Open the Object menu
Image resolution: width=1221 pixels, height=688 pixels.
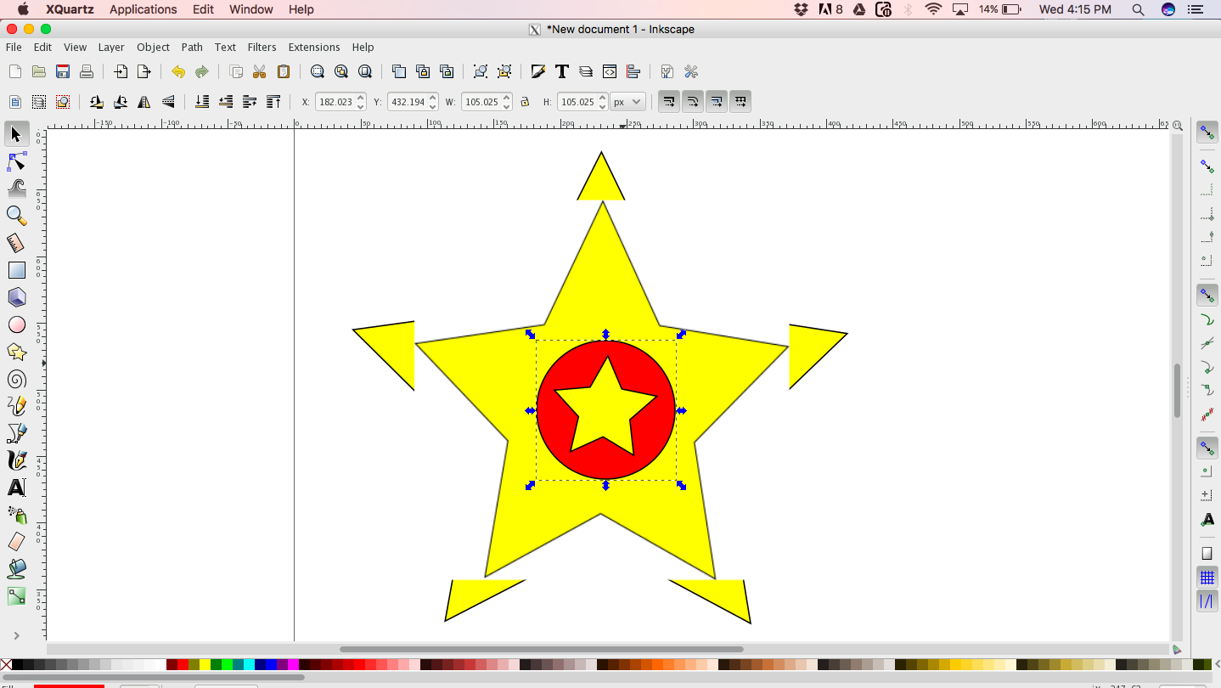pyautogui.click(x=153, y=48)
